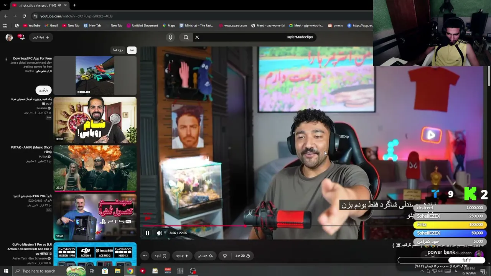Open the GoPro Mission 1 Pro comparison thumbnail
The width and height of the screenshot is (491, 276).
(x=95, y=253)
